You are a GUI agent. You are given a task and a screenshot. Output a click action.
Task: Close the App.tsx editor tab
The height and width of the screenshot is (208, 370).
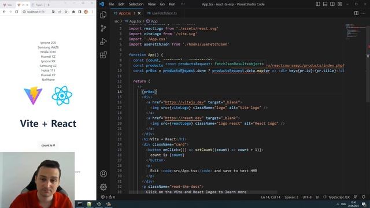139,13
